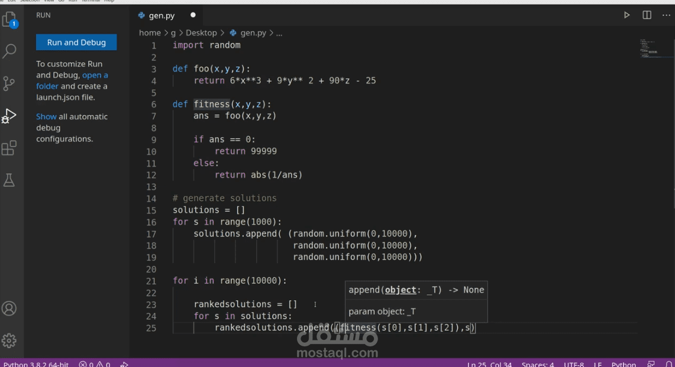This screenshot has width=675, height=367.
Task: Click line number 6 in the gutter
Action: click(x=153, y=105)
